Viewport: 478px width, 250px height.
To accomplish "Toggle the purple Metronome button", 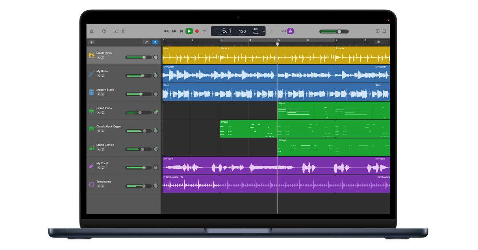I will [291, 31].
